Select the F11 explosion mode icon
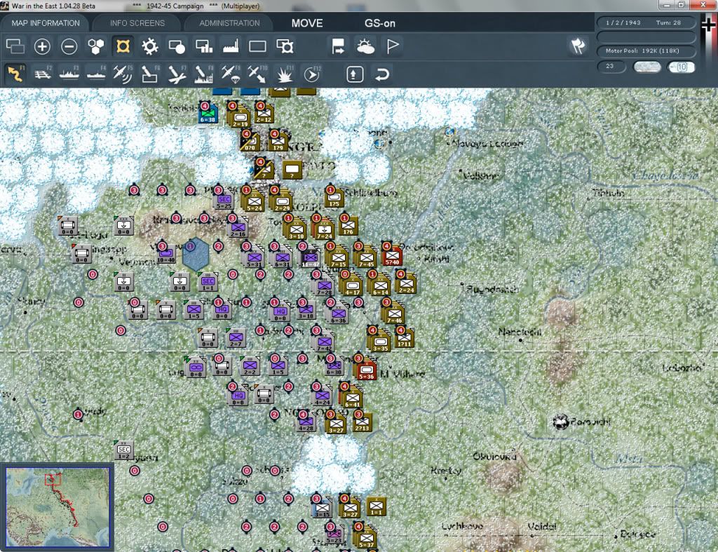This screenshot has height=552, width=718. (285, 74)
